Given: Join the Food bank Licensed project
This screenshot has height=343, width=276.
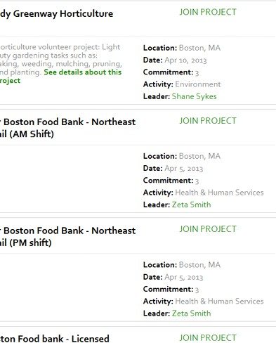Looking at the screenshot, I should tap(208, 337).
